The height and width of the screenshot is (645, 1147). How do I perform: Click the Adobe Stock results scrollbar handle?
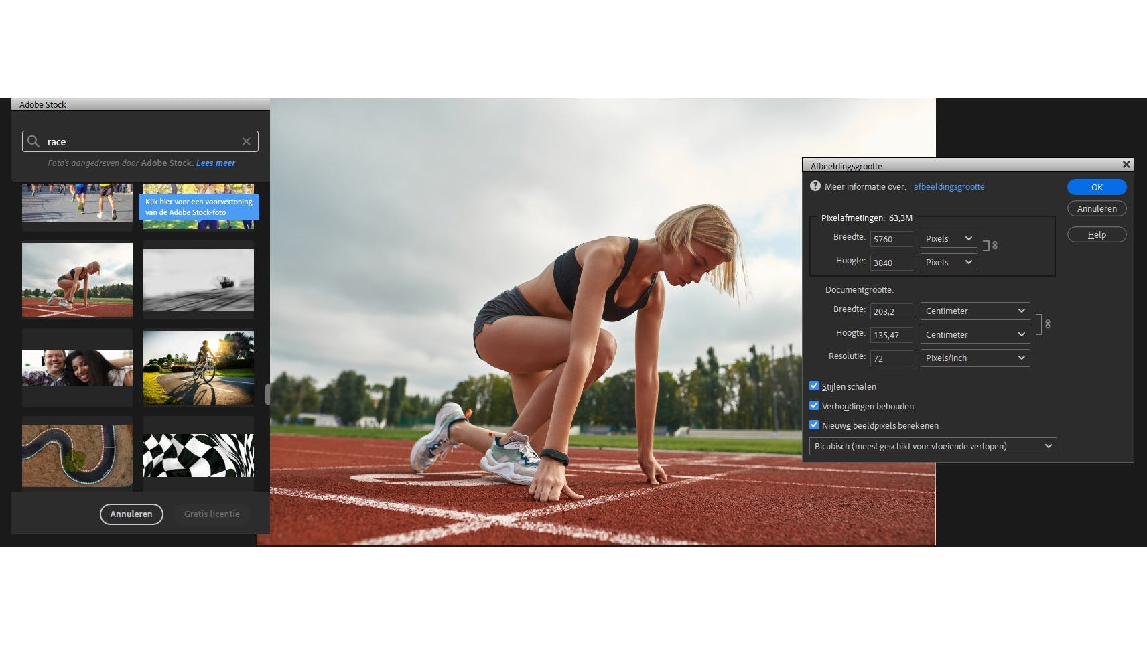267,395
